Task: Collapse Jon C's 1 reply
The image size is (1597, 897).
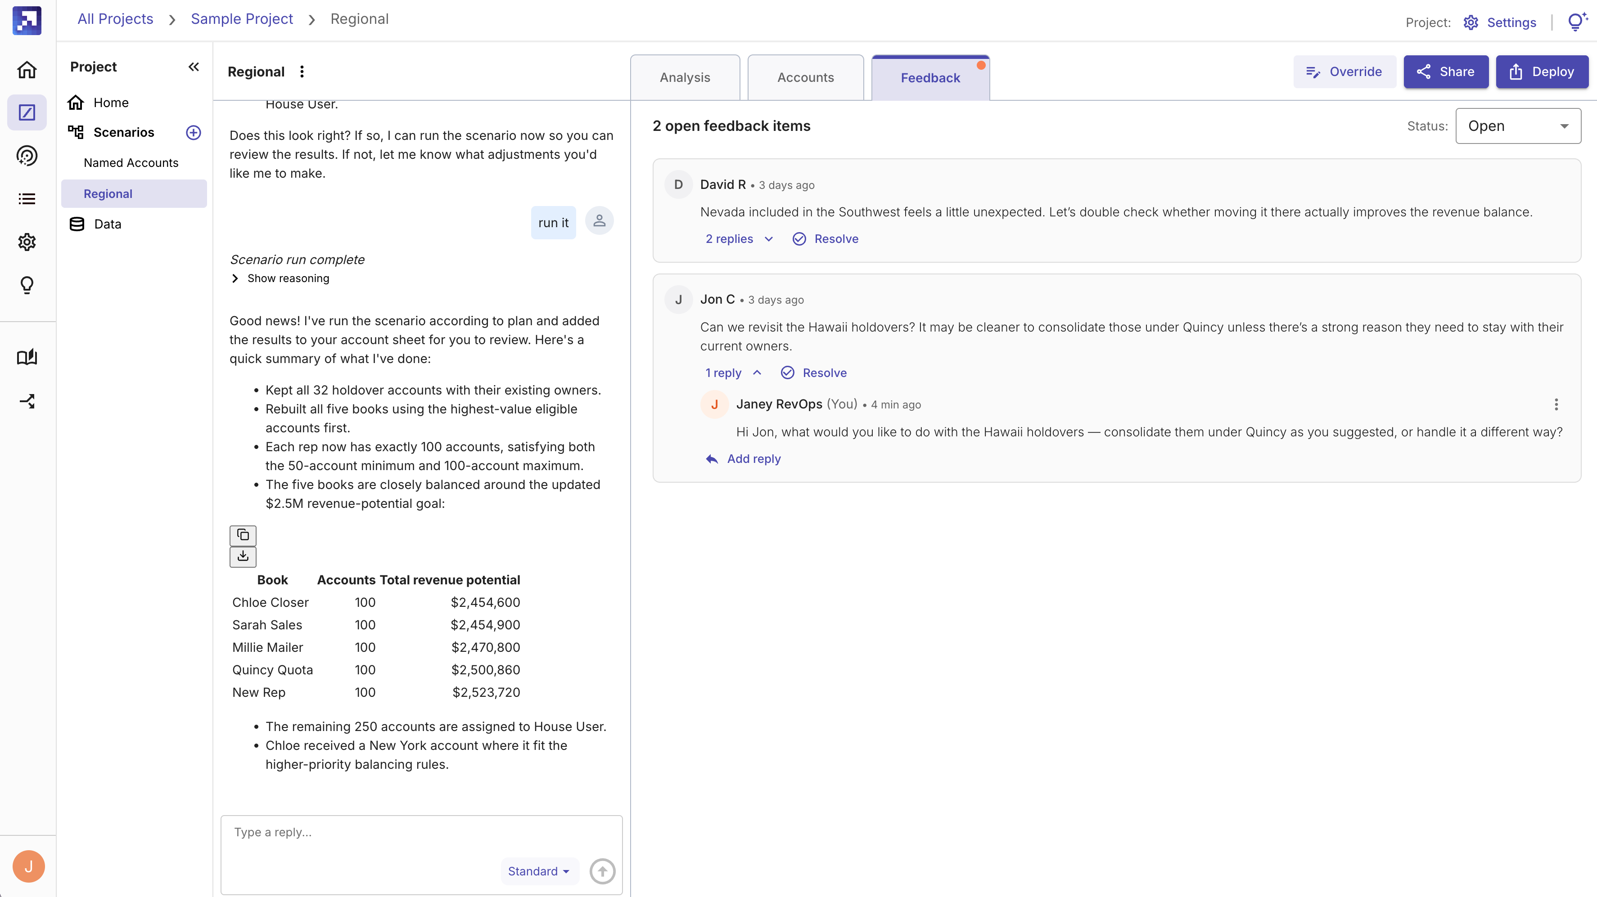Action: pyautogui.click(x=733, y=372)
